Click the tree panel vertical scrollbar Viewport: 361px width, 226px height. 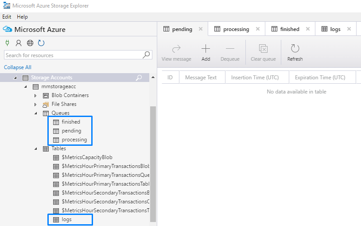153,164
